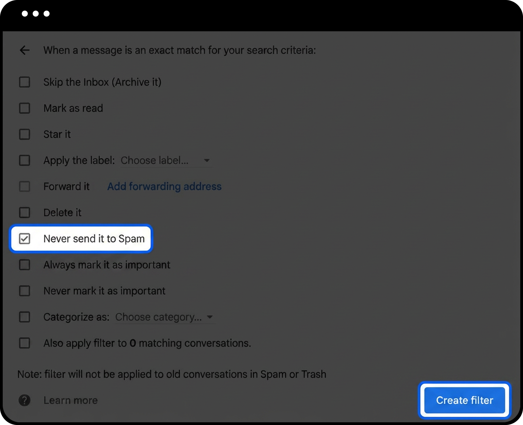Click the help question mark icon
Viewport: 523px width, 425px height.
coord(25,400)
